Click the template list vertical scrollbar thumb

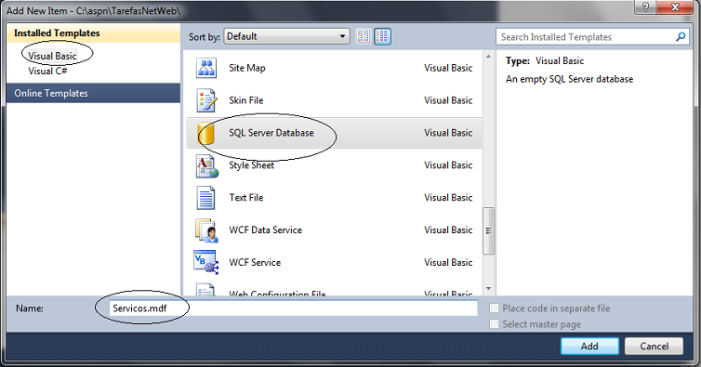click(x=488, y=230)
